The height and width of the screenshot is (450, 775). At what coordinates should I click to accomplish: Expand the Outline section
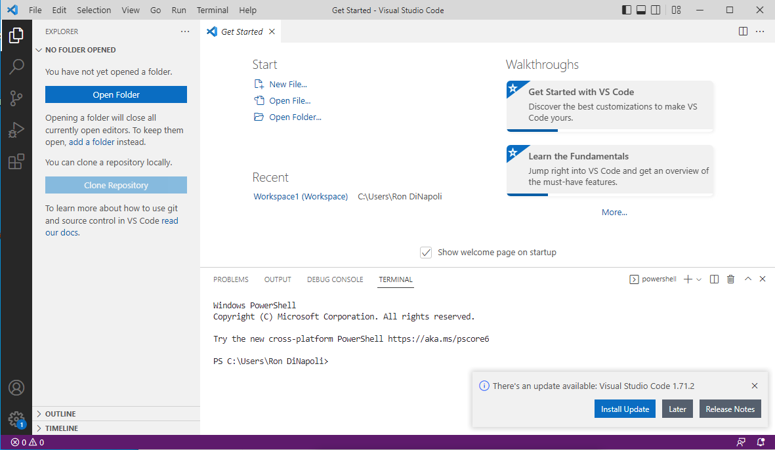pos(60,414)
